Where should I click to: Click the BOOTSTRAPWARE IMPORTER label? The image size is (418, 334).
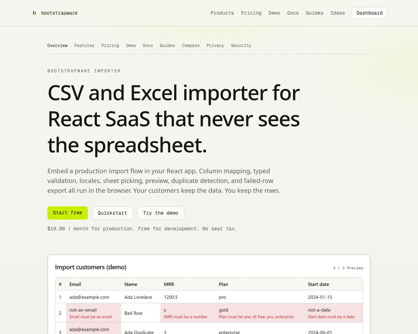click(84, 71)
